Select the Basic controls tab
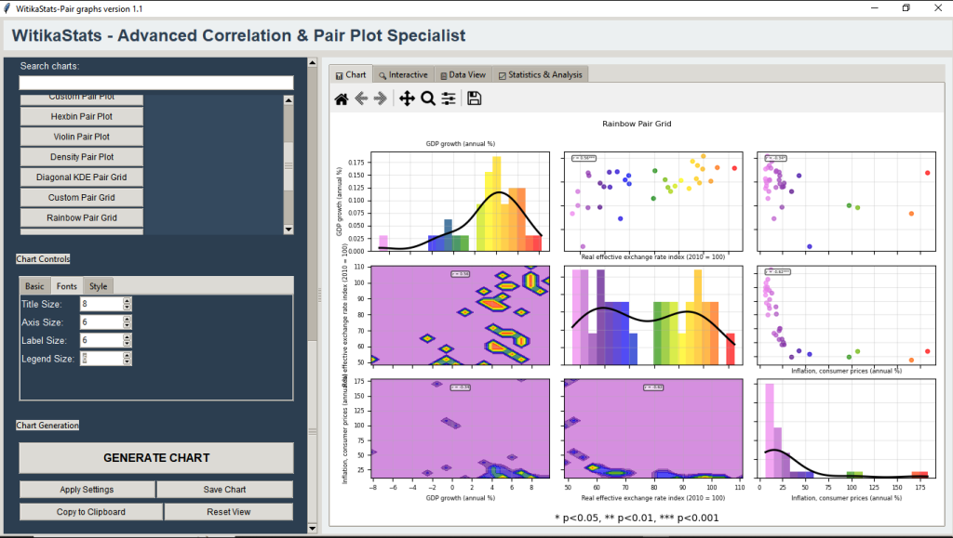 [x=34, y=286]
